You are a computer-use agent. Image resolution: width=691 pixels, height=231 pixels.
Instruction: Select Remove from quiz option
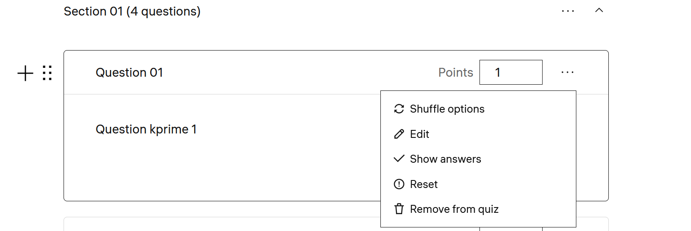454,209
